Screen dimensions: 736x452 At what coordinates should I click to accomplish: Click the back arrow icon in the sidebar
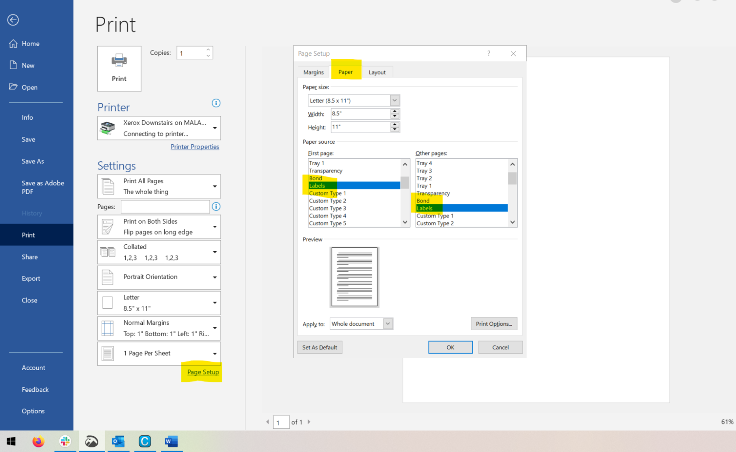[13, 20]
